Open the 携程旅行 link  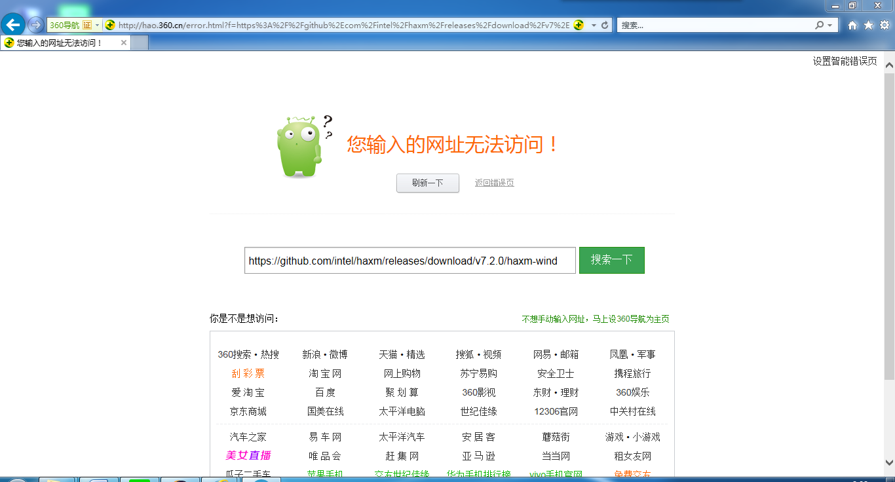(632, 373)
